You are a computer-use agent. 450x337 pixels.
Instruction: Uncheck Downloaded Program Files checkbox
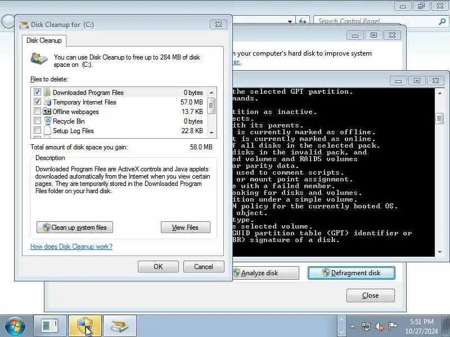37,92
